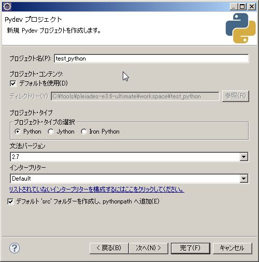Maximize the Pydev project dialog

pyautogui.click(x=242, y=7)
